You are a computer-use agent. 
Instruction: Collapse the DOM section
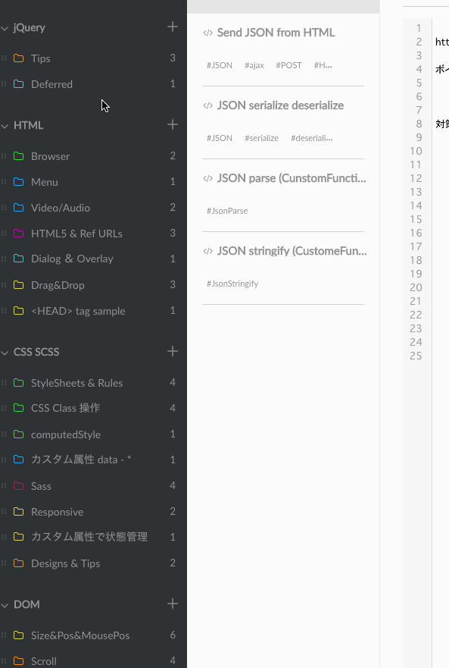6,604
